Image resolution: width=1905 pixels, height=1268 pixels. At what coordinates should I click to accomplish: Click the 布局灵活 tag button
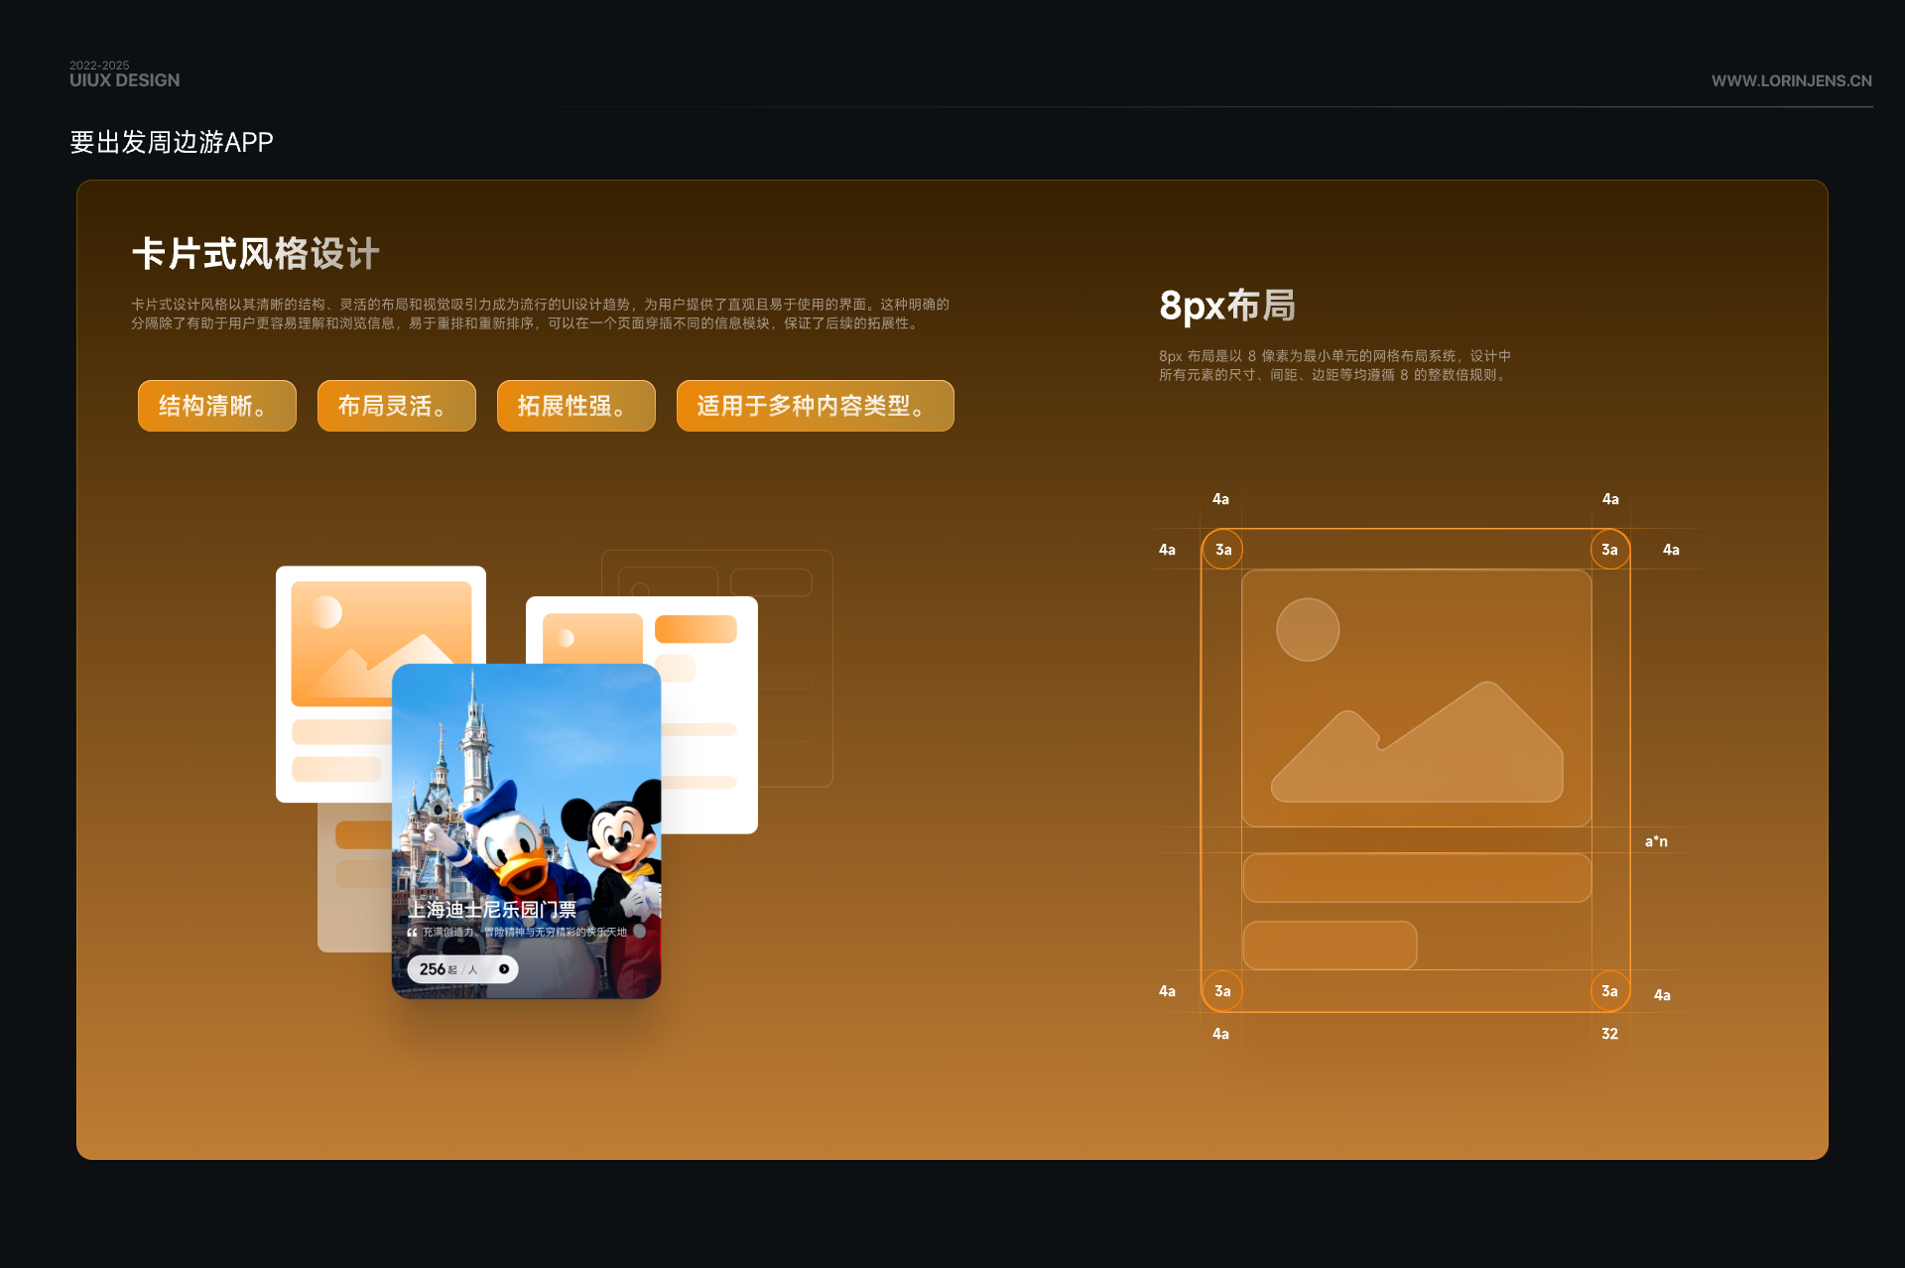pos(396,406)
